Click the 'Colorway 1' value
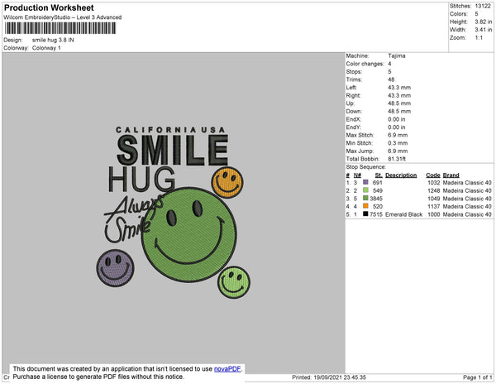This screenshot has width=496, height=384. pos(46,48)
